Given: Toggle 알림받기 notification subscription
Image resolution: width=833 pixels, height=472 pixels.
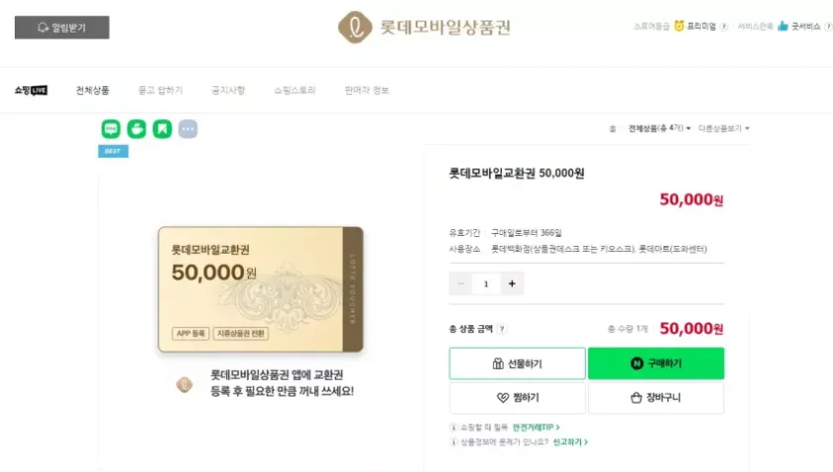Looking at the screenshot, I should click(x=61, y=28).
